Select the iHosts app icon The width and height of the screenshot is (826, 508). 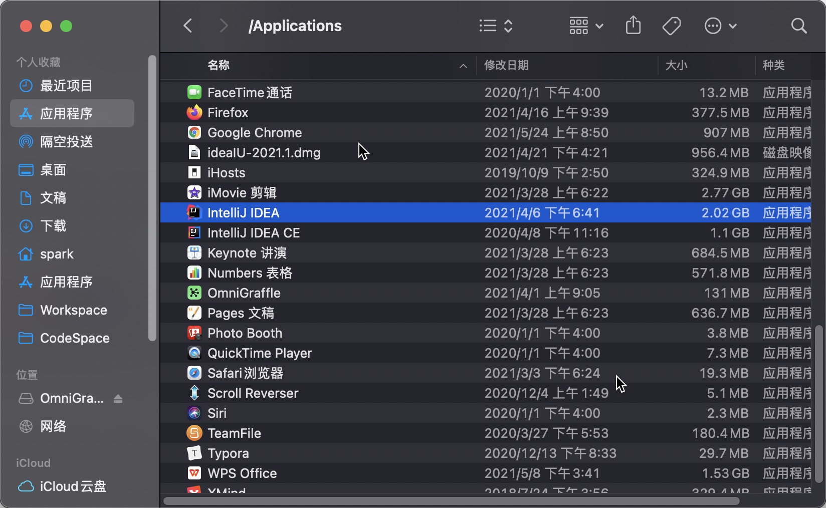tap(194, 173)
